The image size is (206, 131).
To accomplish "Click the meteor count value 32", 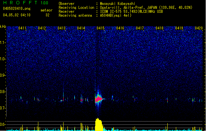I will pyautogui.click(x=47, y=15).
